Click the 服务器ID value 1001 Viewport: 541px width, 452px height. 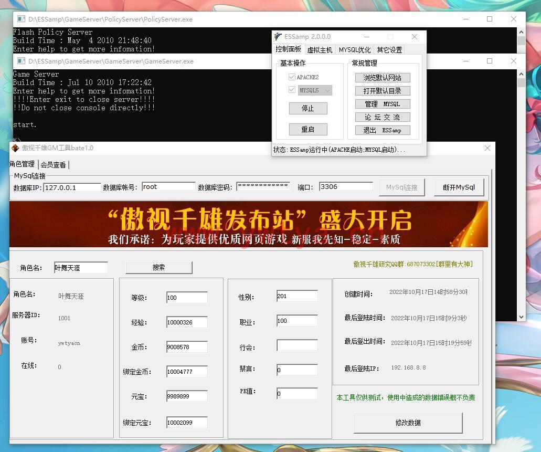point(64,318)
